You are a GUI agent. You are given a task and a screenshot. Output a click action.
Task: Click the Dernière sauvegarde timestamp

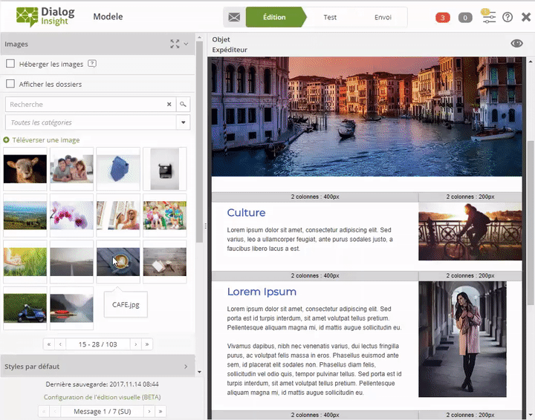click(x=102, y=384)
